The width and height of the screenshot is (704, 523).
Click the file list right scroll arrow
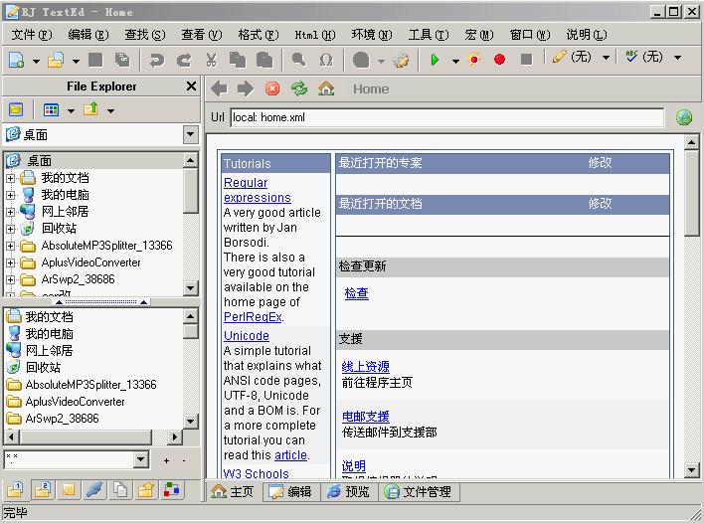tap(174, 436)
